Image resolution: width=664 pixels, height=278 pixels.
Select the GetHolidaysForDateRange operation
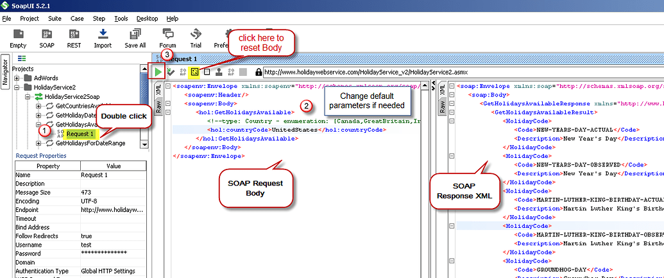[x=90, y=143]
